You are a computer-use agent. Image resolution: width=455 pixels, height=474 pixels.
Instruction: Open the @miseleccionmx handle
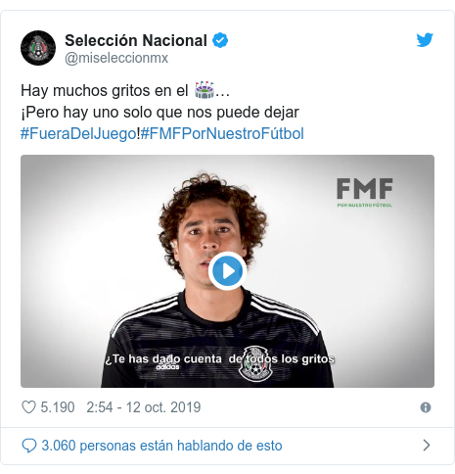(116, 58)
